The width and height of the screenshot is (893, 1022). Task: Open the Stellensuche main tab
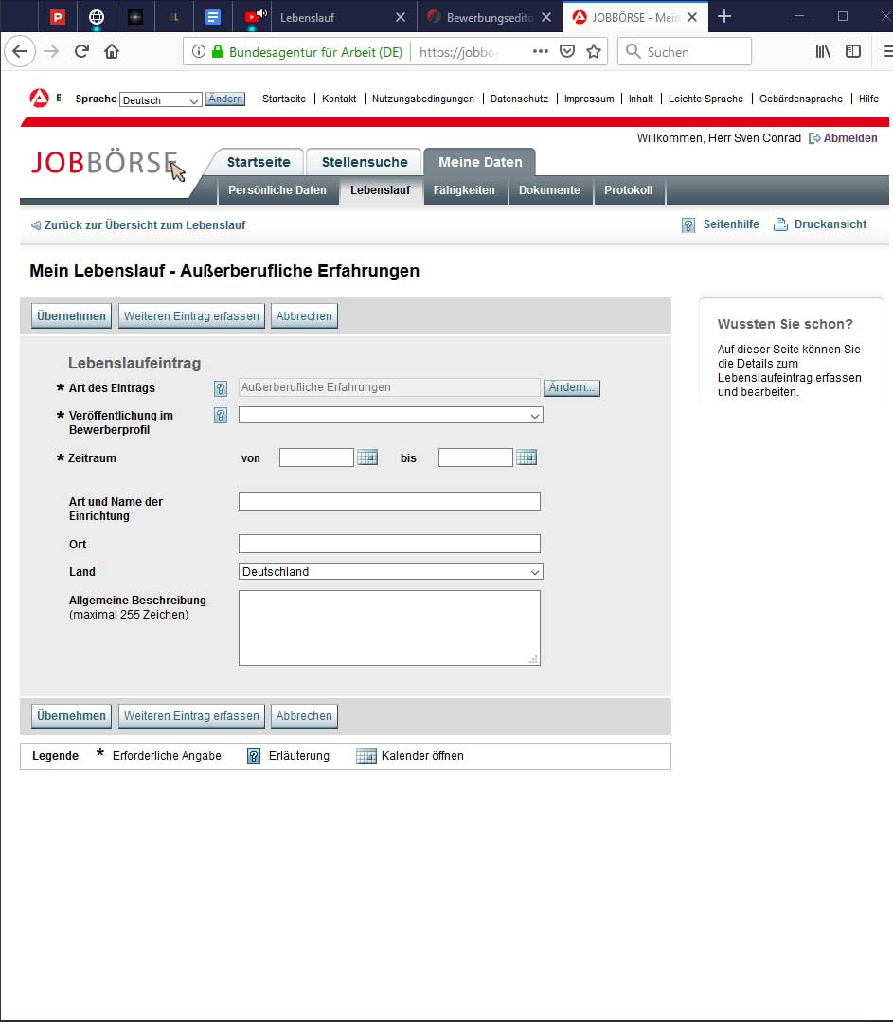[365, 162]
